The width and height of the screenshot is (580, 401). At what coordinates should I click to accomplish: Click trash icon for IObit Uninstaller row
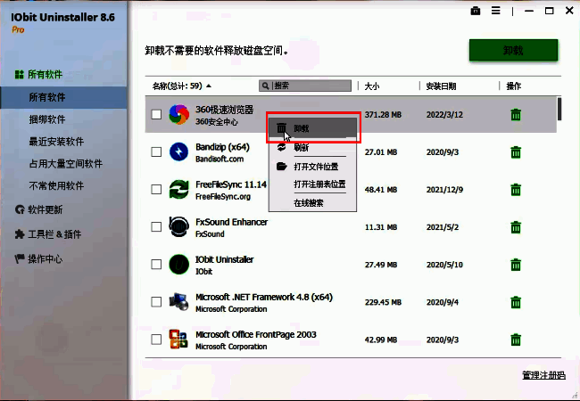coord(516,265)
